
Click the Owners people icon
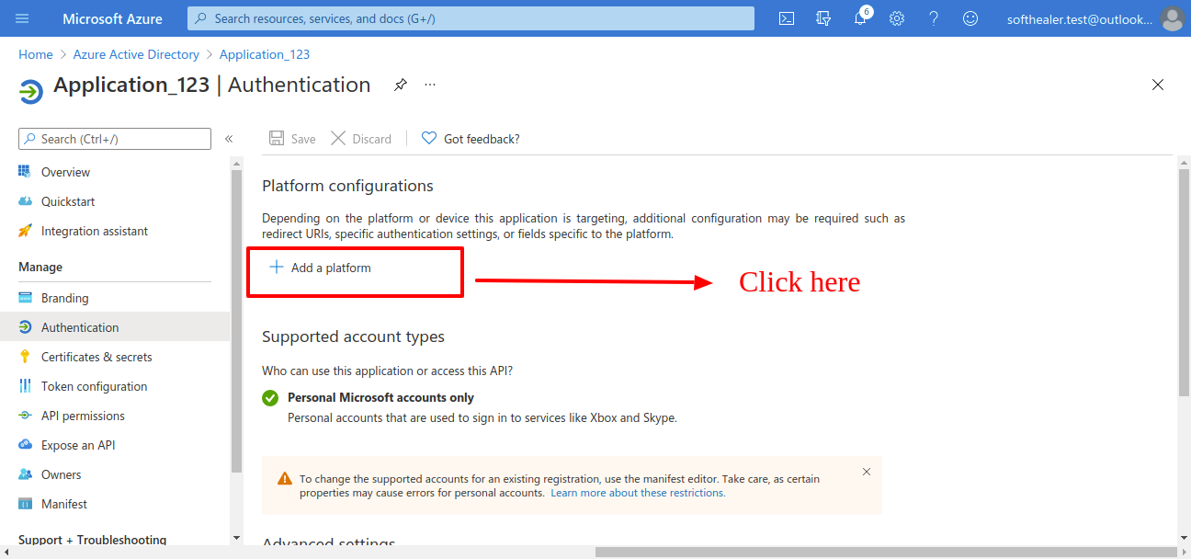tap(25, 474)
